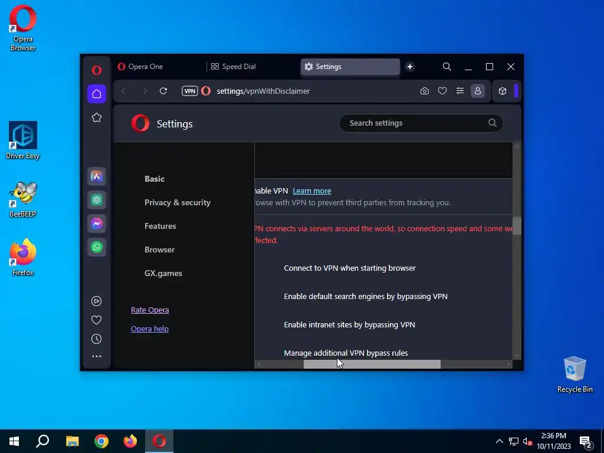Open Basic settings section
Viewport: 604px width, 453px height.
[x=155, y=179]
